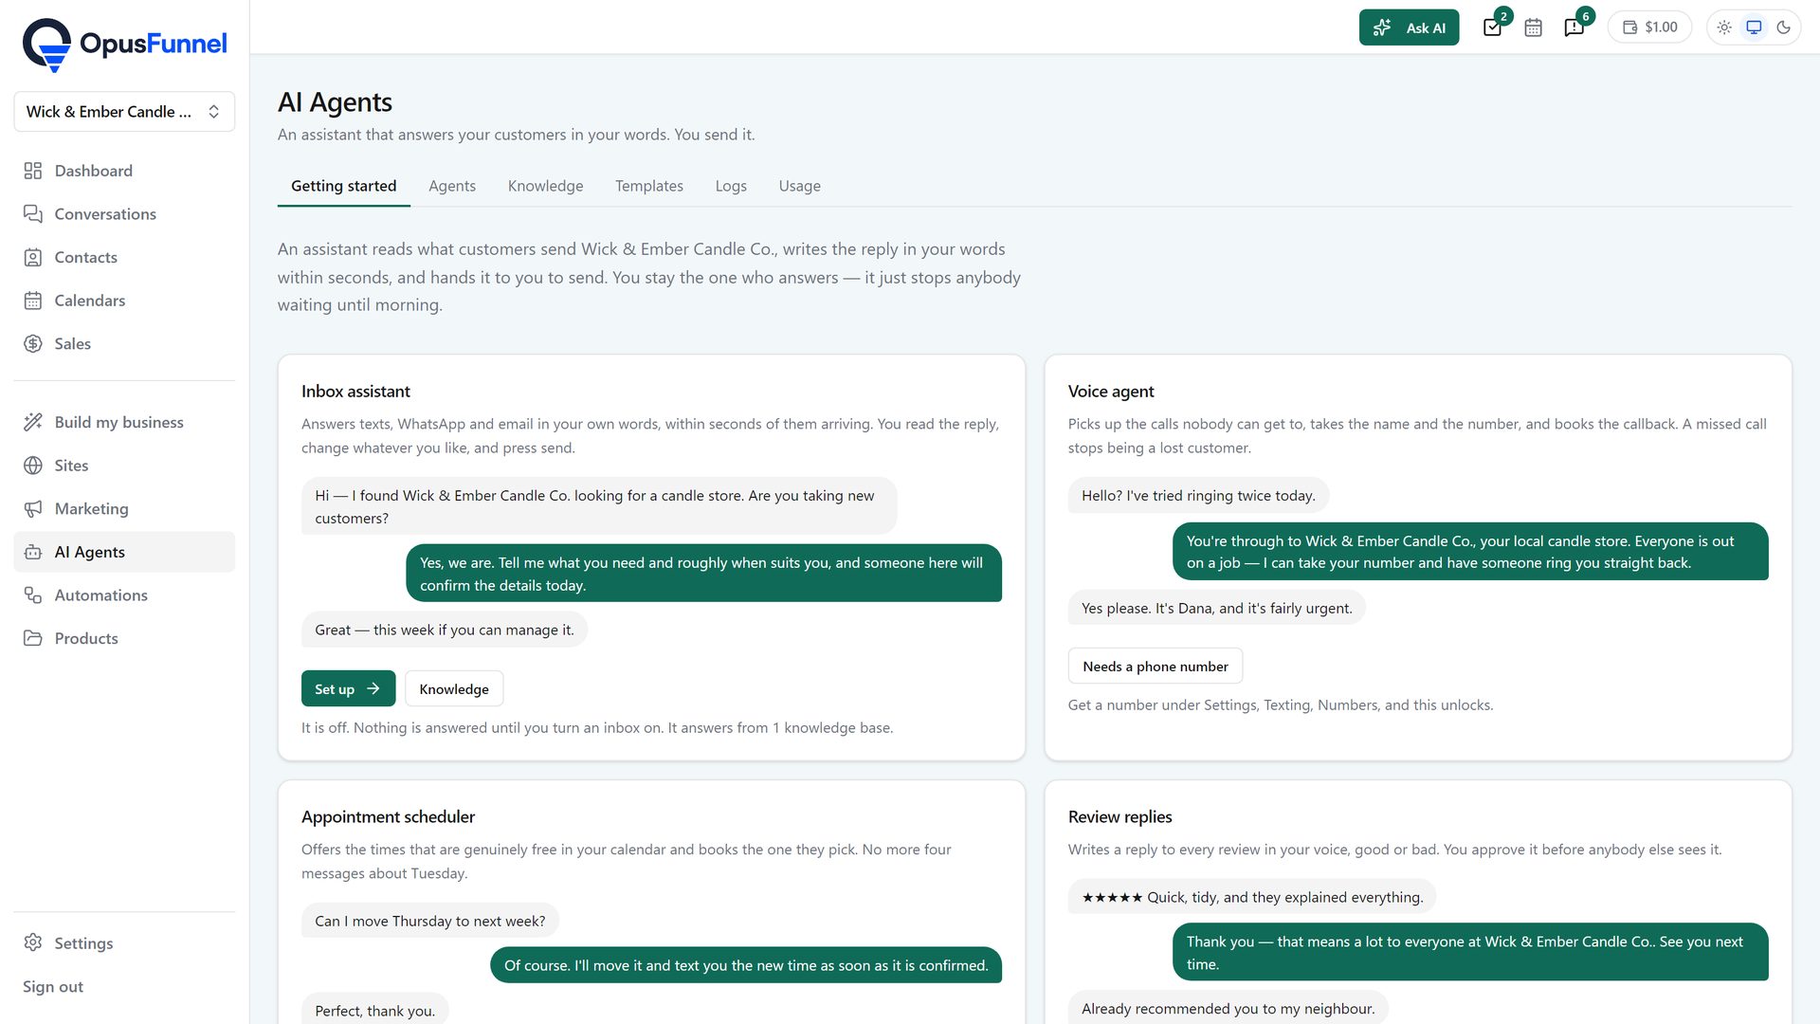Open the tasks checklist with badge 2
1820x1024 pixels.
pos(1493,27)
